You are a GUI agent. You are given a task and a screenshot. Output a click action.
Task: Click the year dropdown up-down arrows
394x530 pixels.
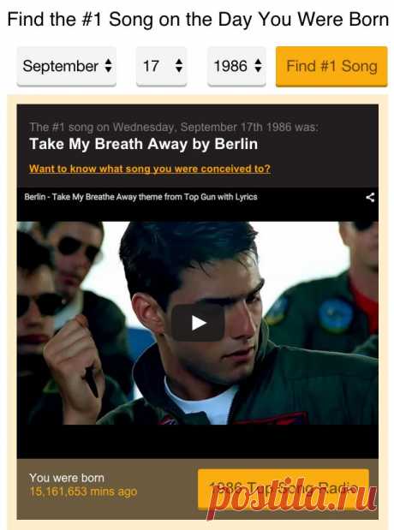tap(258, 66)
